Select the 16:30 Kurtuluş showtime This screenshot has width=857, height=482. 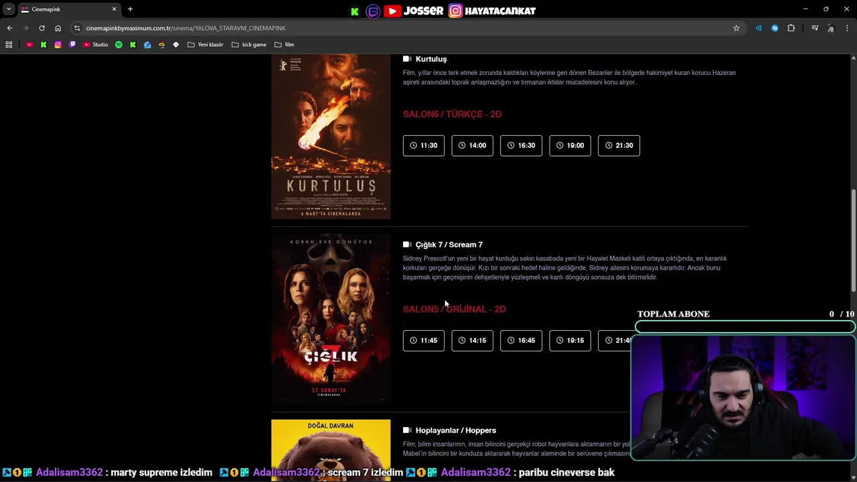[x=522, y=145]
